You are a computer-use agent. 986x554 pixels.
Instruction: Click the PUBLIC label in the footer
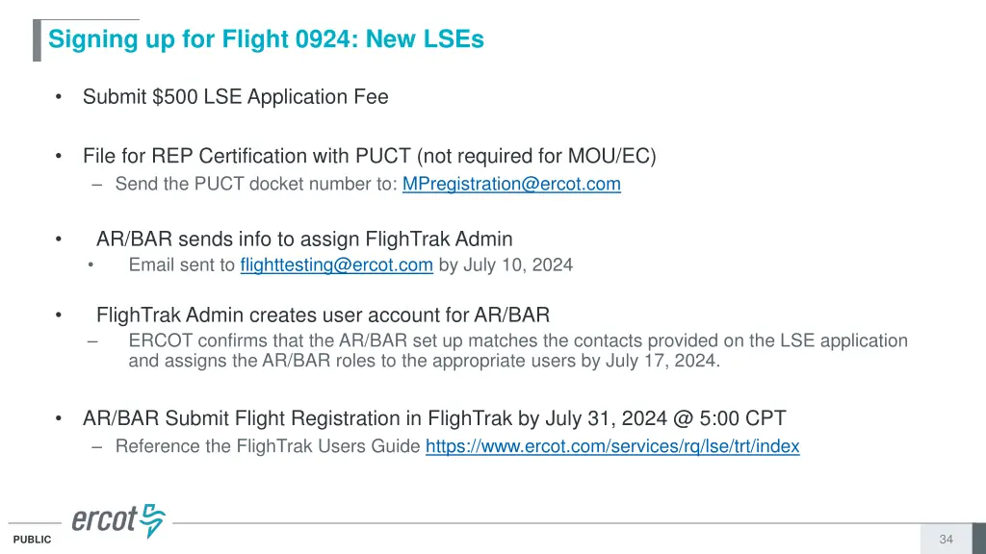pyautogui.click(x=32, y=541)
